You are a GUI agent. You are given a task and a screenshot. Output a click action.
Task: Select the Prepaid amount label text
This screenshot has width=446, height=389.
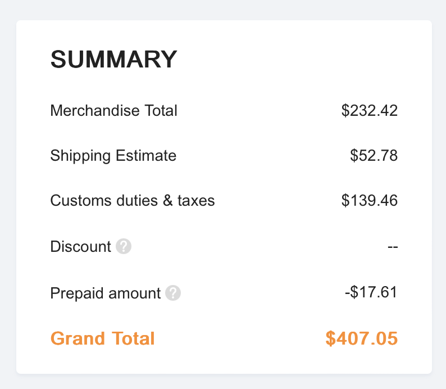tap(105, 293)
